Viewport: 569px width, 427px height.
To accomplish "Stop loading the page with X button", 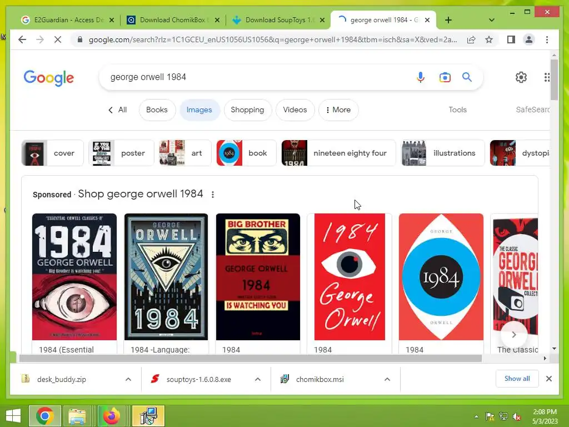I will [x=58, y=39].
